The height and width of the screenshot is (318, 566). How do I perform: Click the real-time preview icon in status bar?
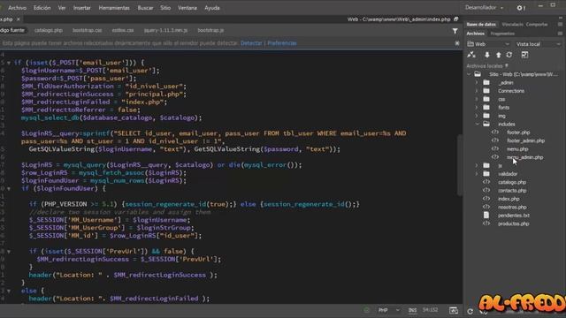click(x=454, y=310)
